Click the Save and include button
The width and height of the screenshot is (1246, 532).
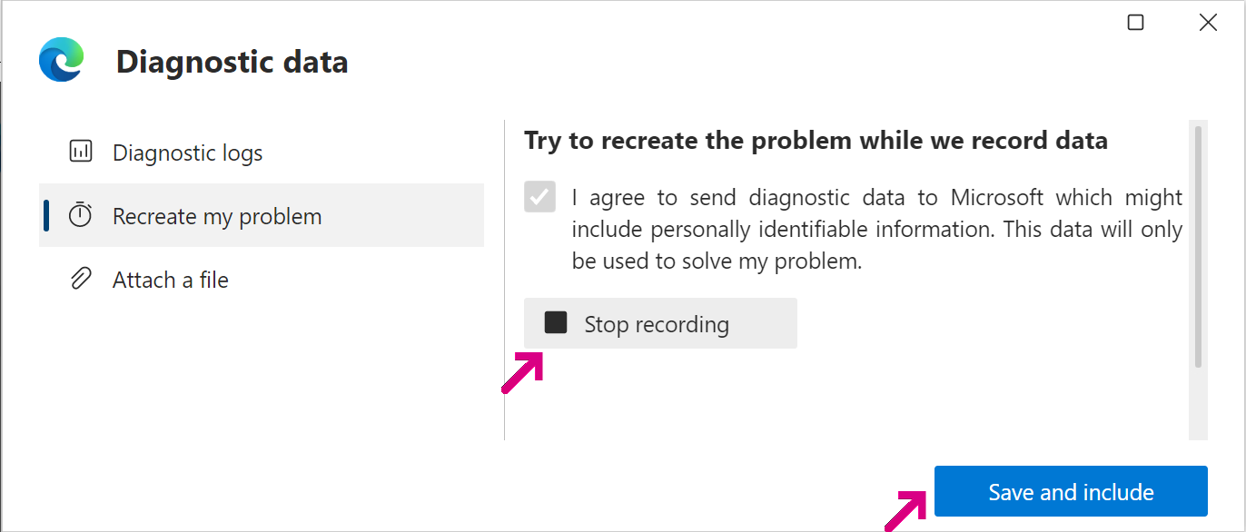pyautogui.click(x=1071, y=492)
